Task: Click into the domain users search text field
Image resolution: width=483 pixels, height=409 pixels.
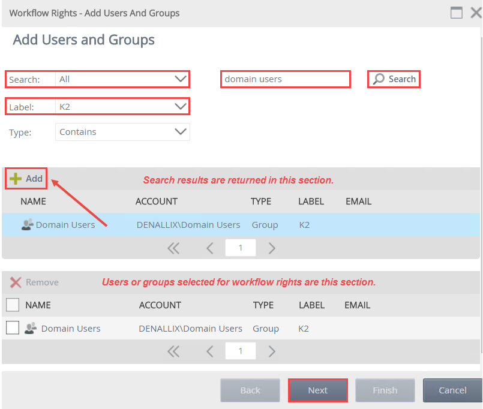Action: pos(285,79)
